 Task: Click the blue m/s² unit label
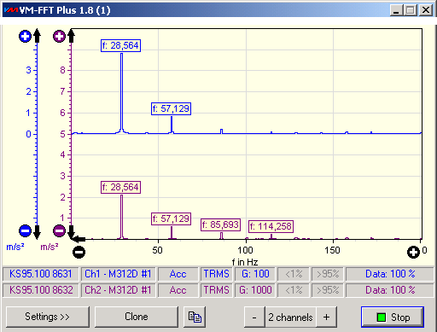click(x=15, y=247)
